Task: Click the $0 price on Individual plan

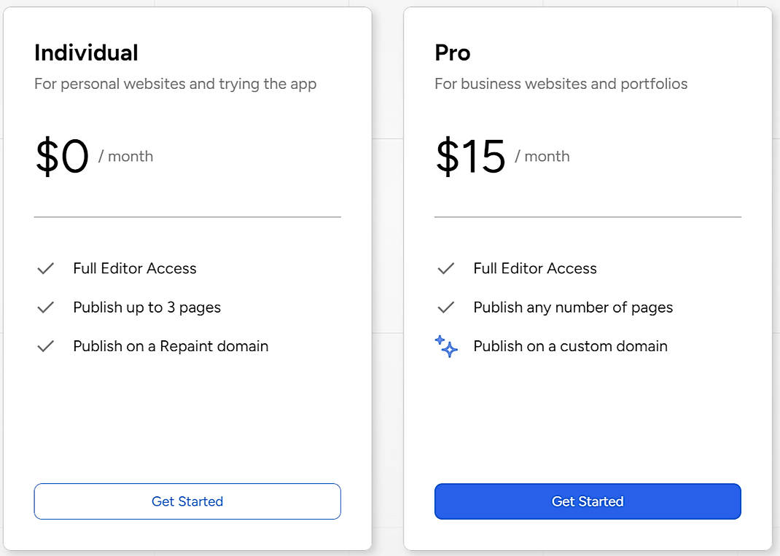Action: (62, 157)
